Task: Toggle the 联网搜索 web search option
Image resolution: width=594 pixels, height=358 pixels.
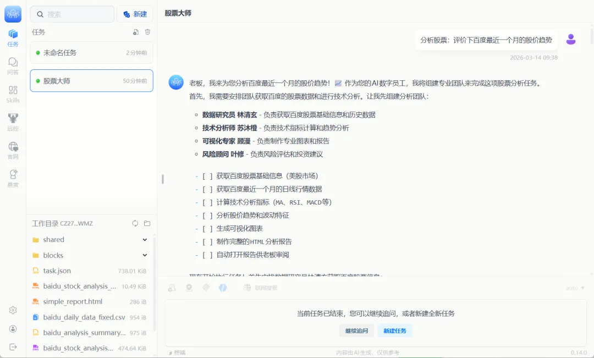Action: [x=261, y=288]
